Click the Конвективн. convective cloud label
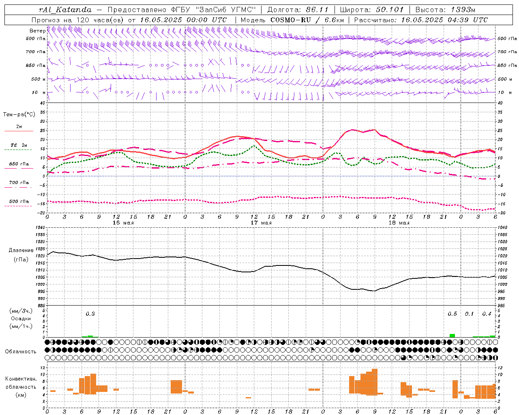Viewport: 519px width, 415px height. 21,379
